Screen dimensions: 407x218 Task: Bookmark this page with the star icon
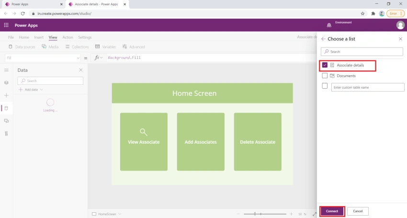[x=362, y=13]
